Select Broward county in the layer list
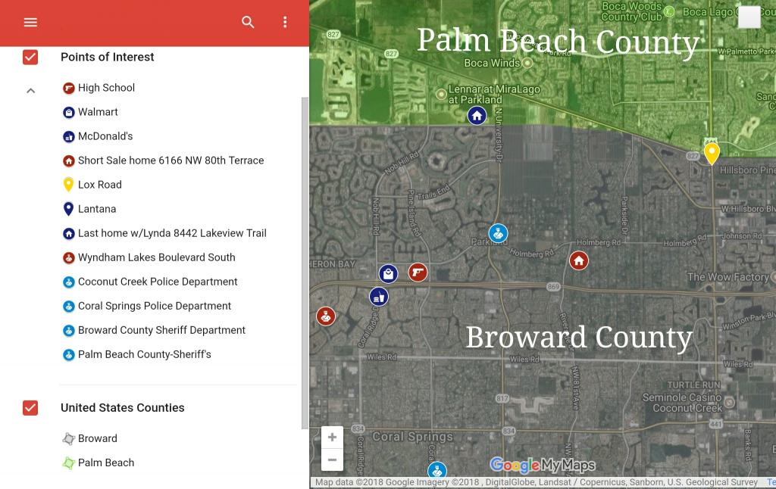Screen dimensions: 776x489 97,438
